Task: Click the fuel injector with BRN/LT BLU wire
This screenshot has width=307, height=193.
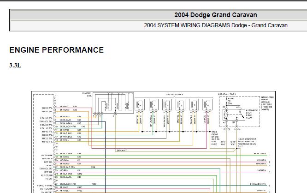Action: (153, 105)
